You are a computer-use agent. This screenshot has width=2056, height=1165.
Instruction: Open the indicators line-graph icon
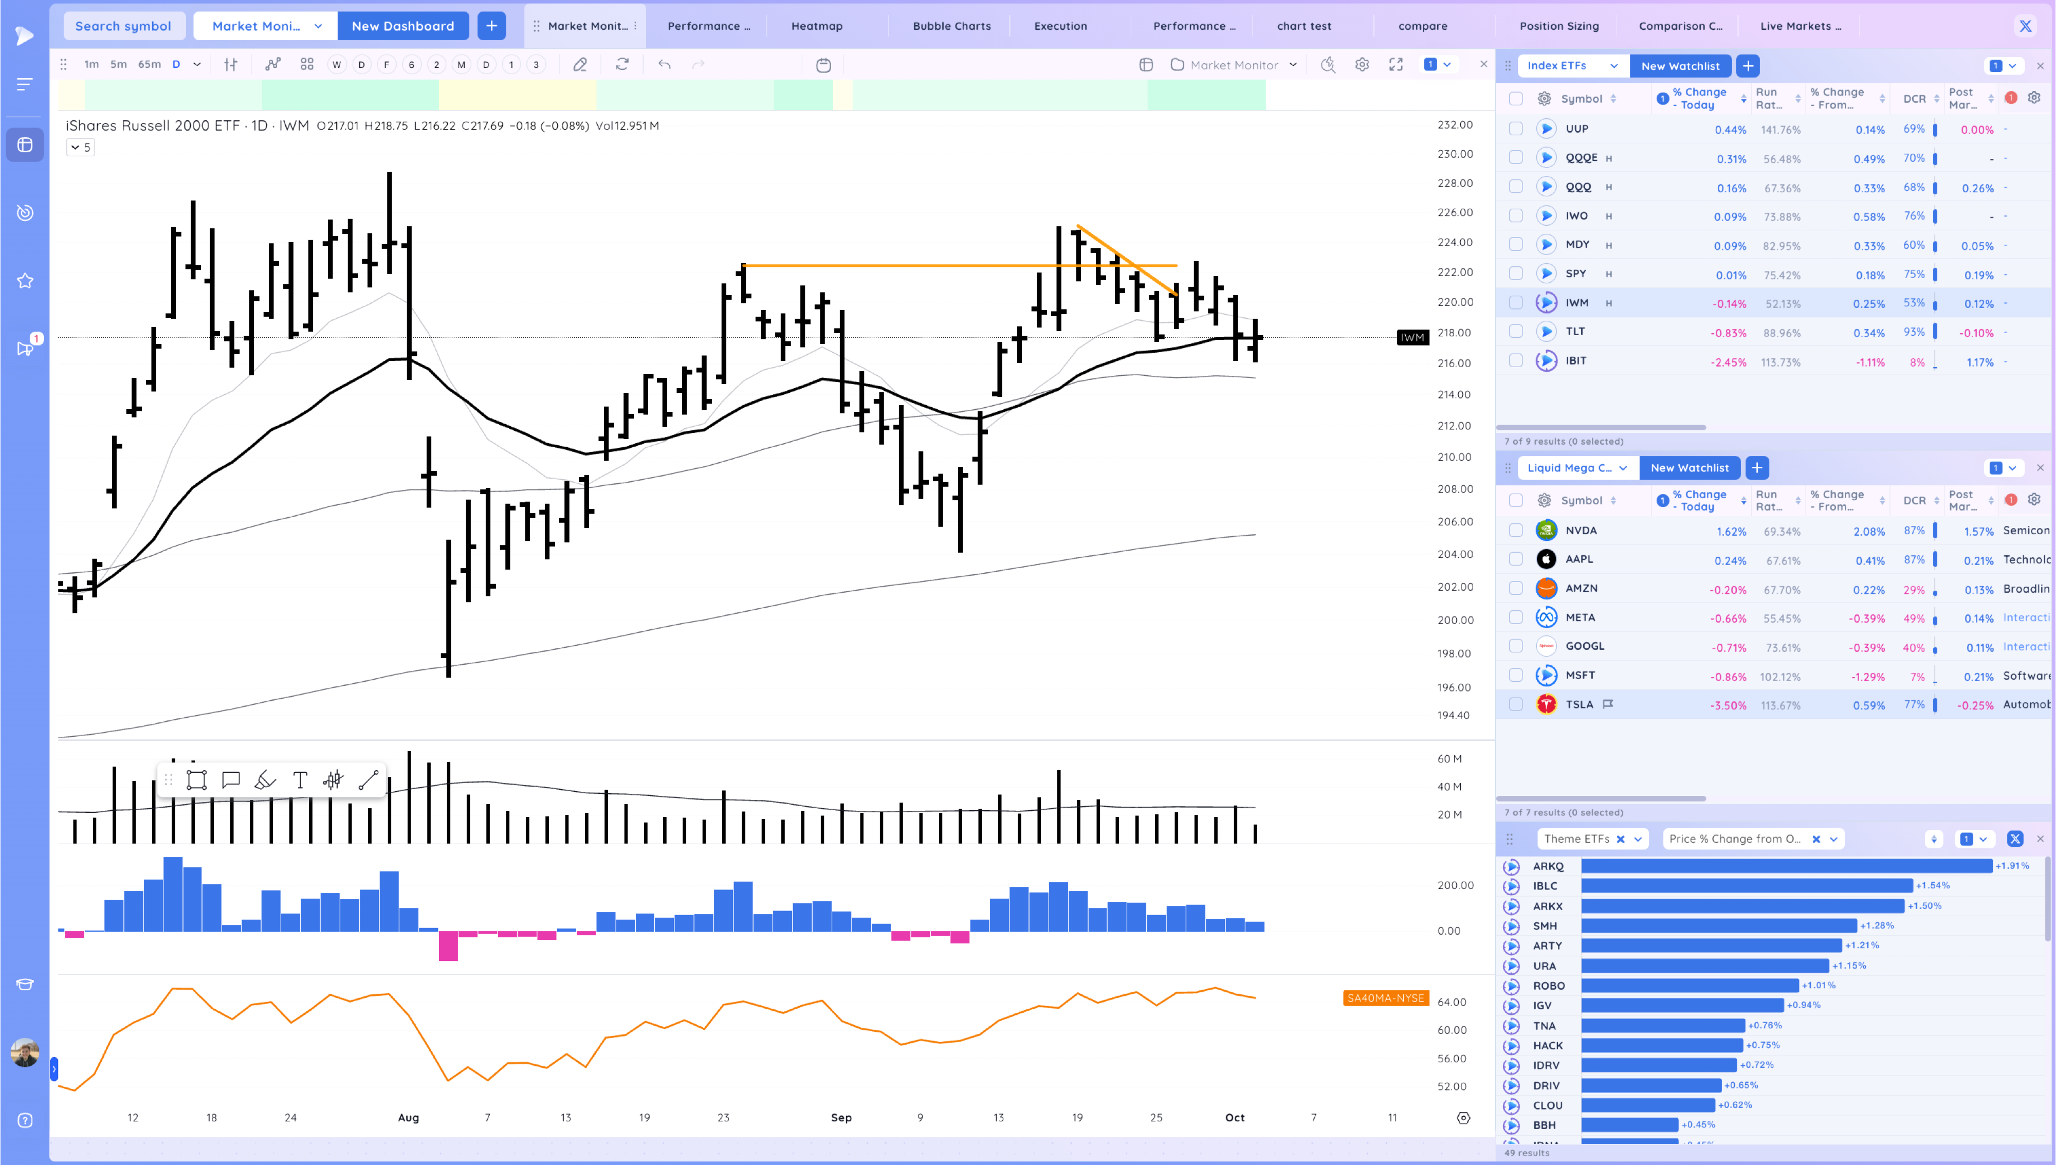pyautogui.click(x=273, y=65)
